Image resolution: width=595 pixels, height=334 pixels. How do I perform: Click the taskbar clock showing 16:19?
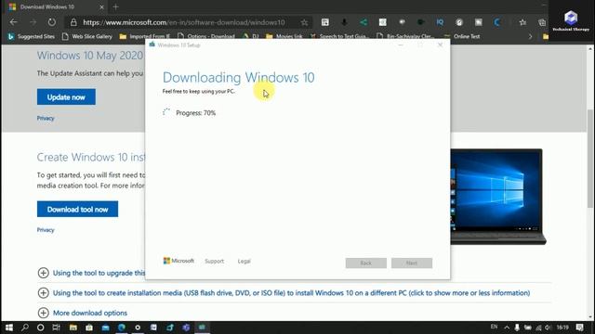tap(562, 328)
